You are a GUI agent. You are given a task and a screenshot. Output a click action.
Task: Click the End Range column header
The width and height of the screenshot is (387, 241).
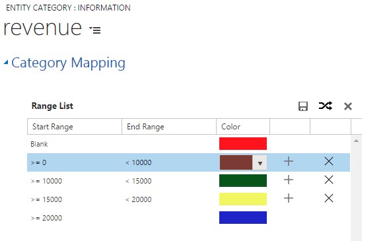pos(169,127)
